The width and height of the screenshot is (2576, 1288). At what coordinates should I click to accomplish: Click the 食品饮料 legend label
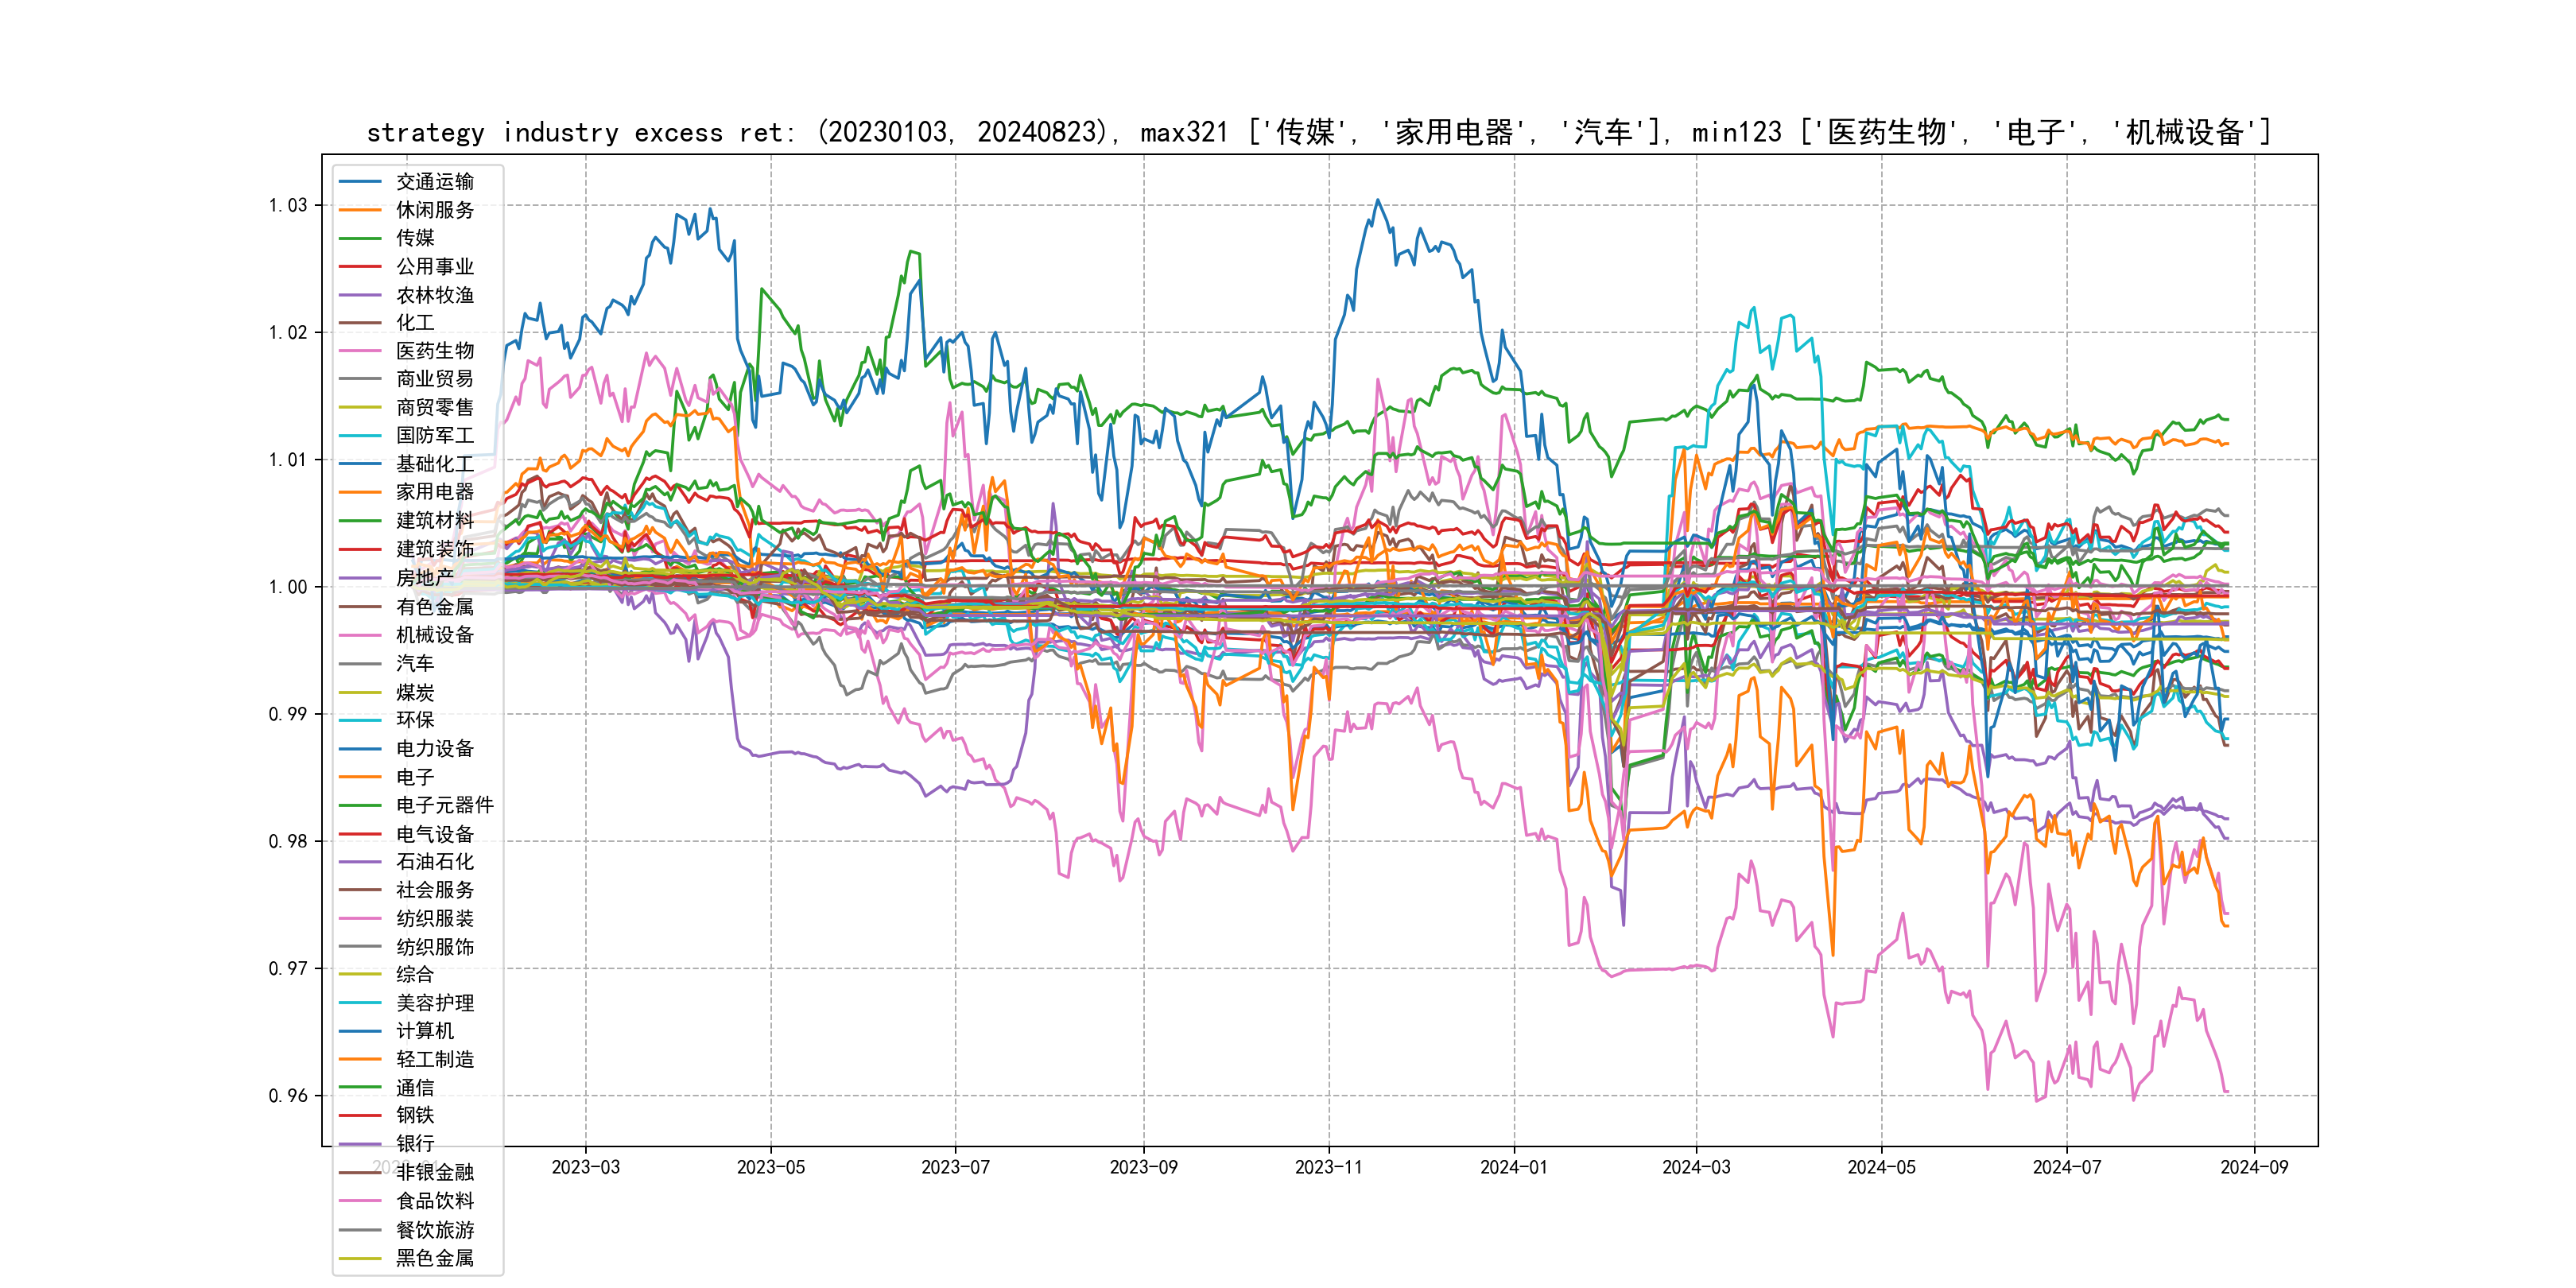434,1201
